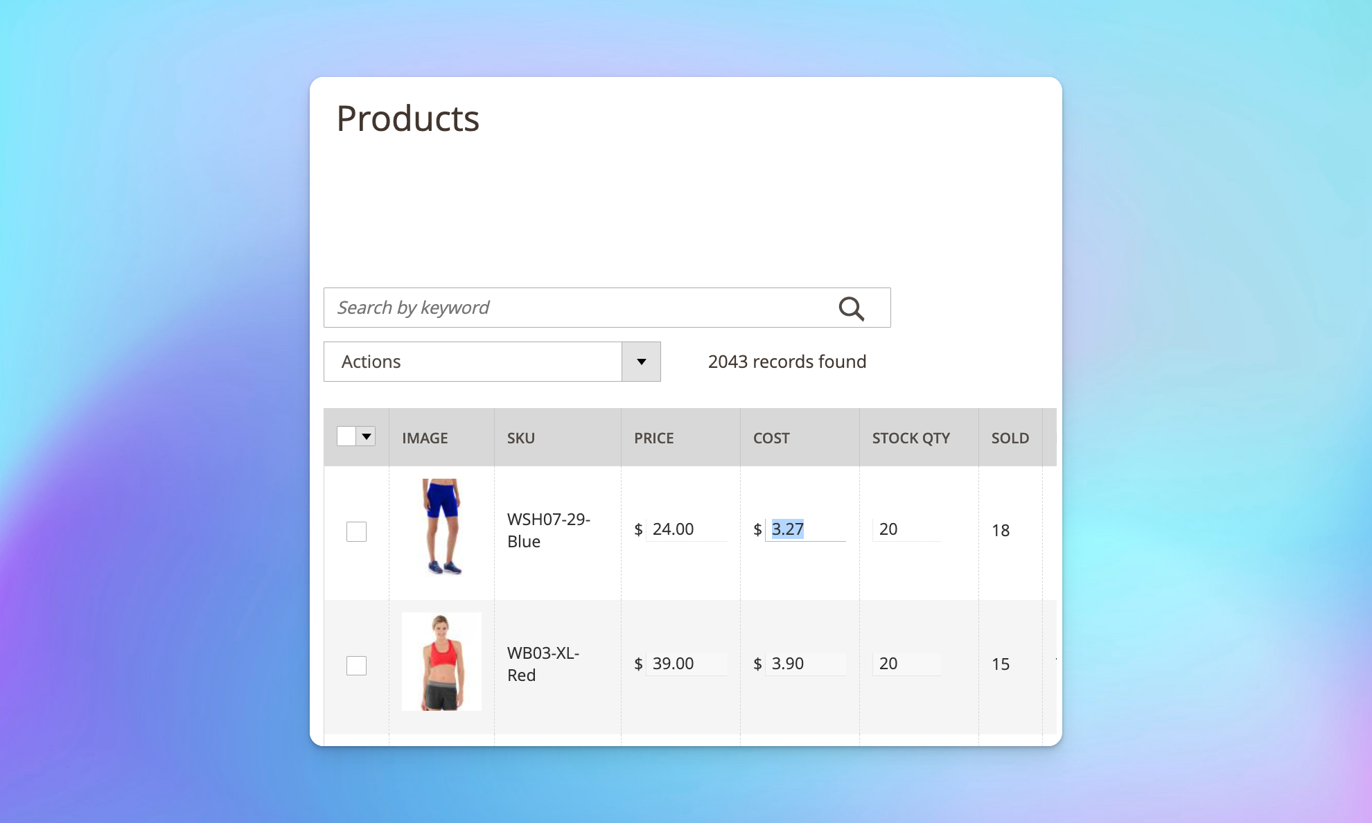Click the Search by keyword button
Image resolution: width=1372 pixels, height=823 pixels.
click(850, 308)
